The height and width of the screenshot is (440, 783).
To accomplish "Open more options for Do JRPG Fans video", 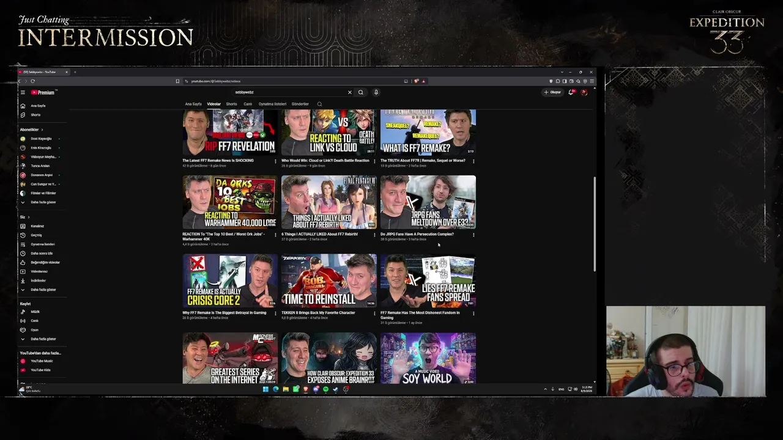I will click(473, 235).
